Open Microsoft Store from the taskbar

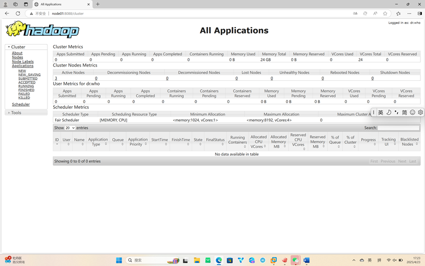click(230, 260)
